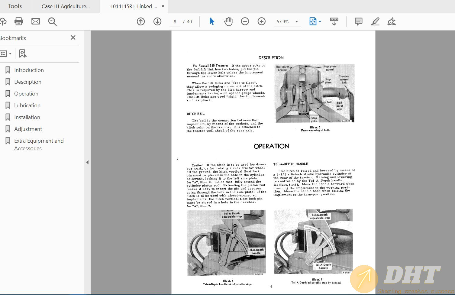
Task: Open the bookmarks options list dropdown
Action: click(x=6, y=54)
